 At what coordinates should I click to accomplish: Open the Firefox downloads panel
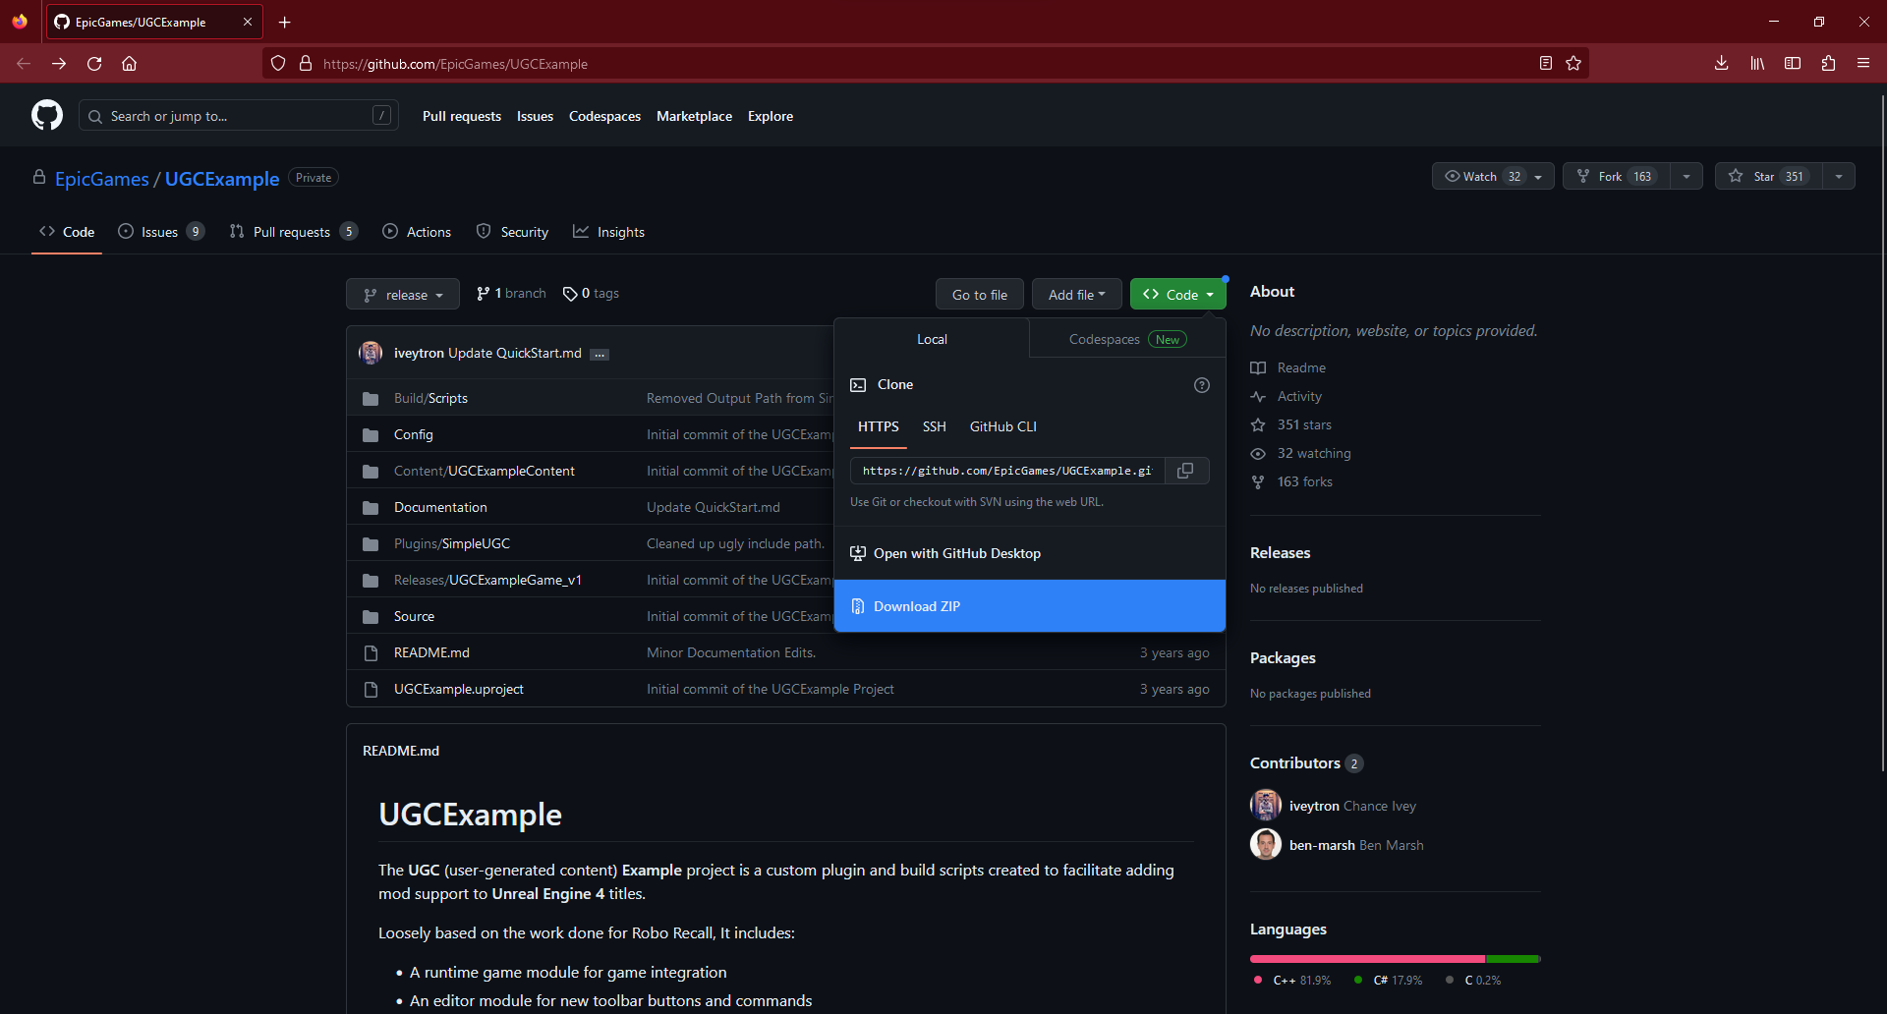click(1721, 63)
